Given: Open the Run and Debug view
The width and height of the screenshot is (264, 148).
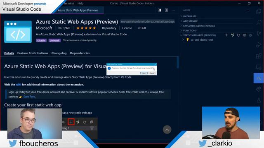Looking at the screenshot, I should (x=259, y=45).
